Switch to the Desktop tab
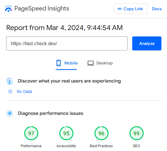 coord(100,63)
